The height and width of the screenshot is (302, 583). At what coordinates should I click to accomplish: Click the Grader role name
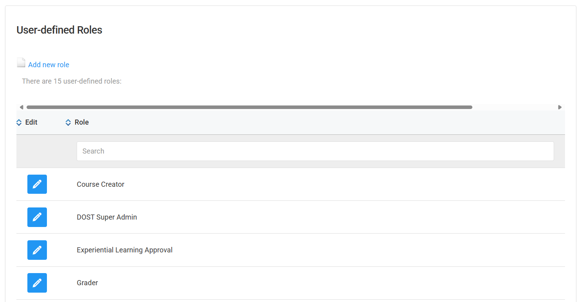click(x=87, y=283)
